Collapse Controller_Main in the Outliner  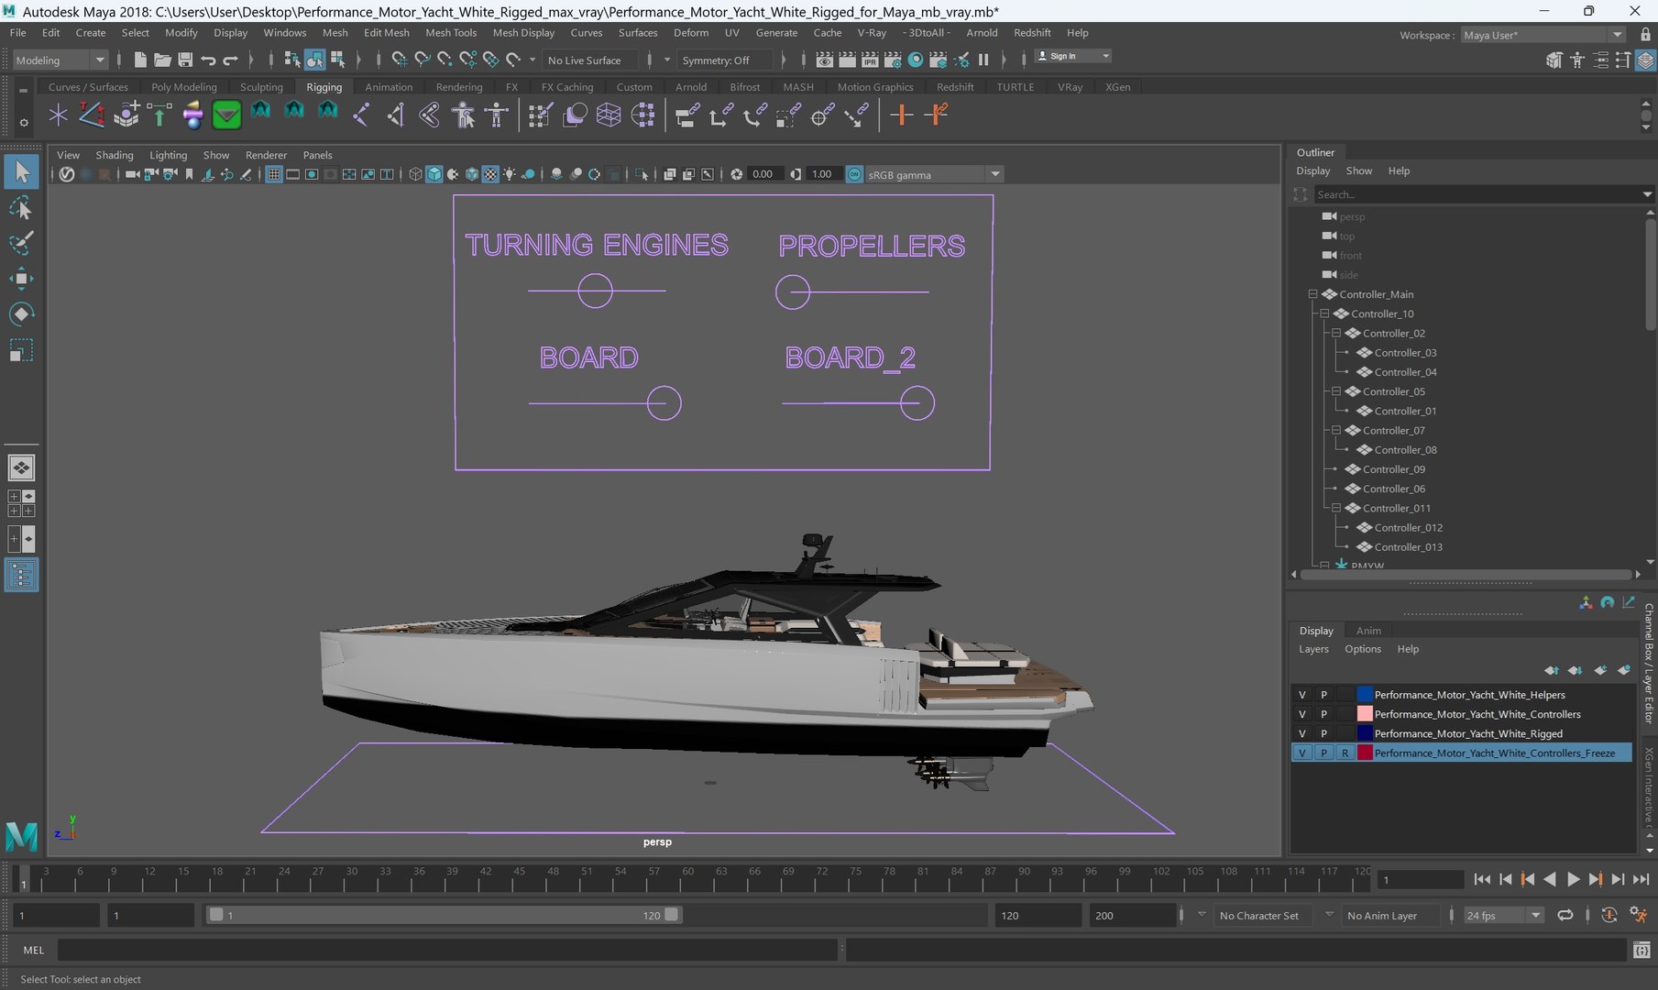coord(1312,294)
